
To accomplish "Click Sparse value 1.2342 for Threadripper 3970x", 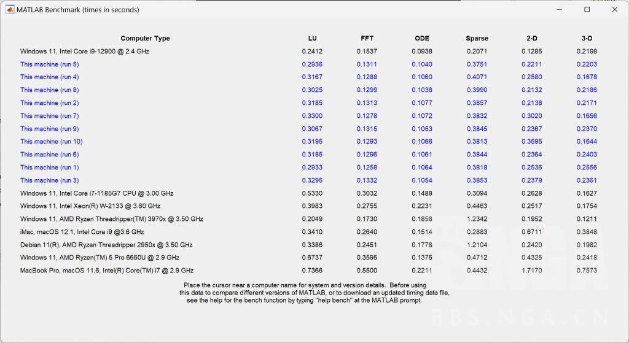I will pyautogui.click(x=477, y=219).
